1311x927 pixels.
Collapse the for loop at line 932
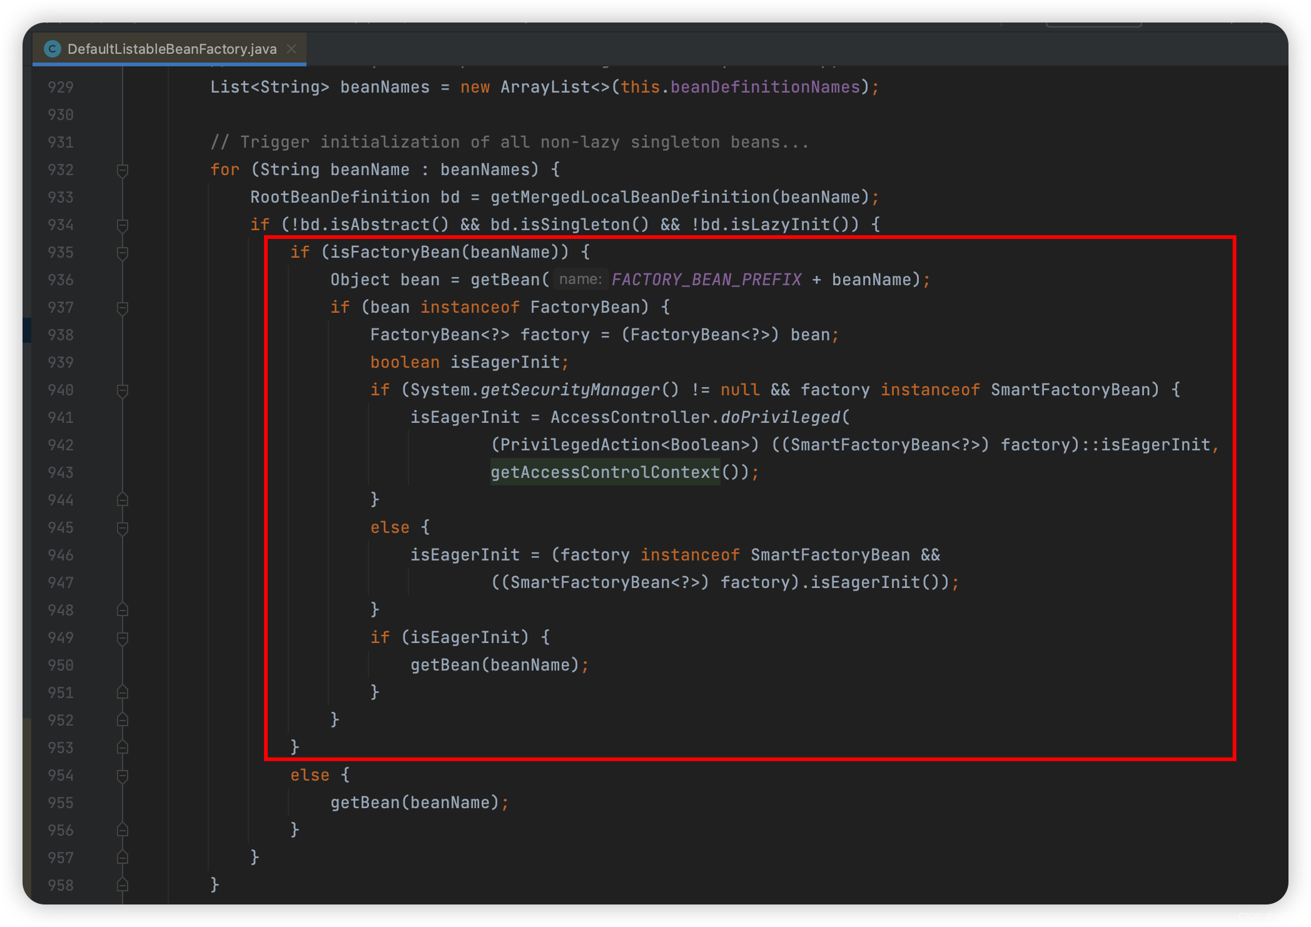click(123, 170)
